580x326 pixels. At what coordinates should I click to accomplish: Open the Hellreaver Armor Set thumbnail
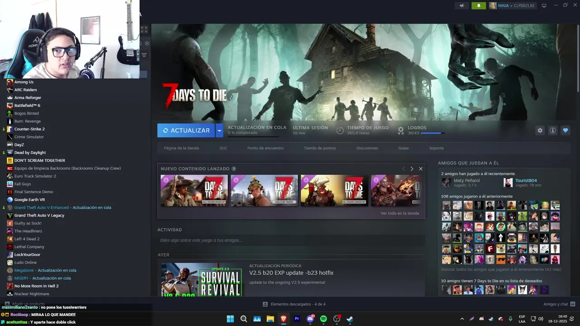(334, 191)
